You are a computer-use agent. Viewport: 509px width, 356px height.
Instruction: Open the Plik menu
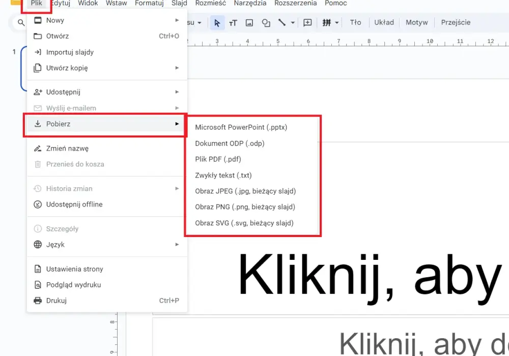click(x=36, y=3)
